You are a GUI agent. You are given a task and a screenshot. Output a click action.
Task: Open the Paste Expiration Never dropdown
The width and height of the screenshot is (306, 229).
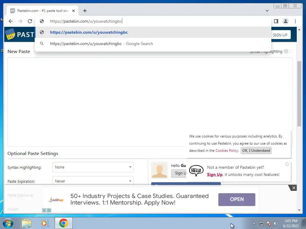[x=93, y=181]
